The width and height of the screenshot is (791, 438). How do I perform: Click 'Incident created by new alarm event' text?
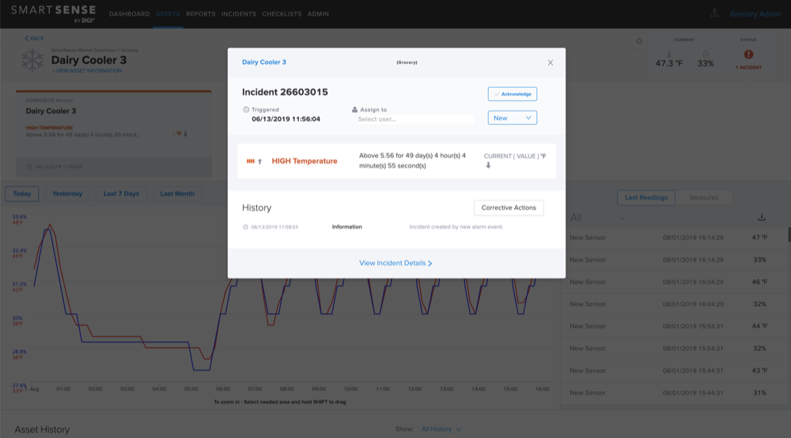click(x=456, y=227)
